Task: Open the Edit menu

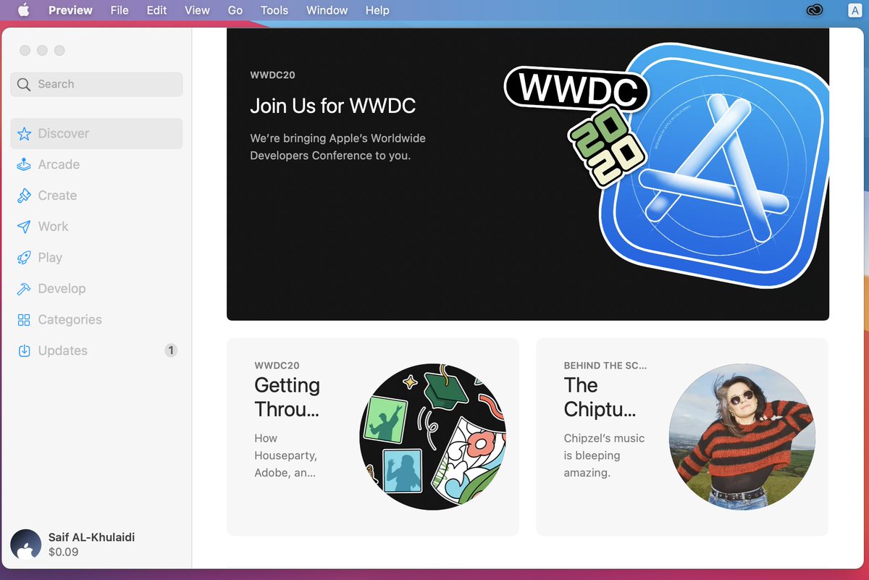Action: point(156,10)
